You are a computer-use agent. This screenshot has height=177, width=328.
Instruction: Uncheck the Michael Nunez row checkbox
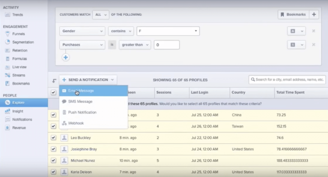click(x=53, y=160)
